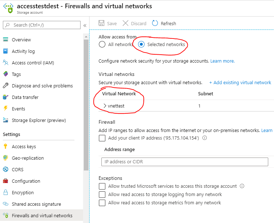Click the Discard X icon
This screenshot has width=274, height=223.
125,23
